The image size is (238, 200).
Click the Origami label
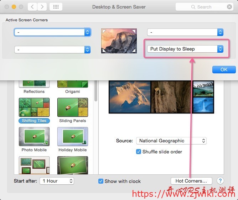click(73, 91)
